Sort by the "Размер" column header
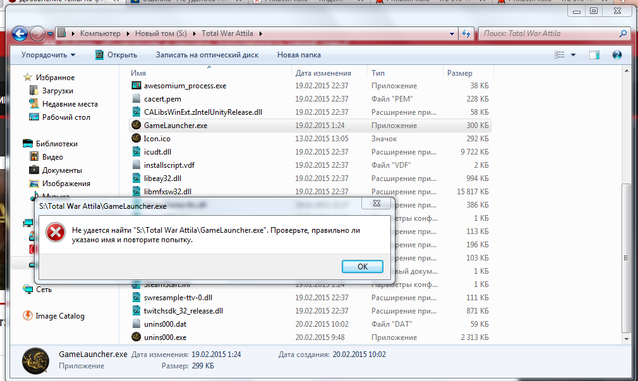 468,73
